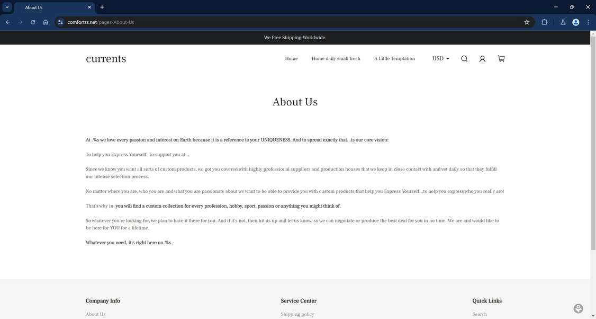596x319 pixels.
Task: Bookmark this page with star icon
Action: (527, 22)
